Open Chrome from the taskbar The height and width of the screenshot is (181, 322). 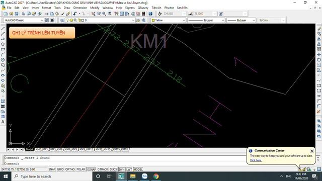click(156, 176)
